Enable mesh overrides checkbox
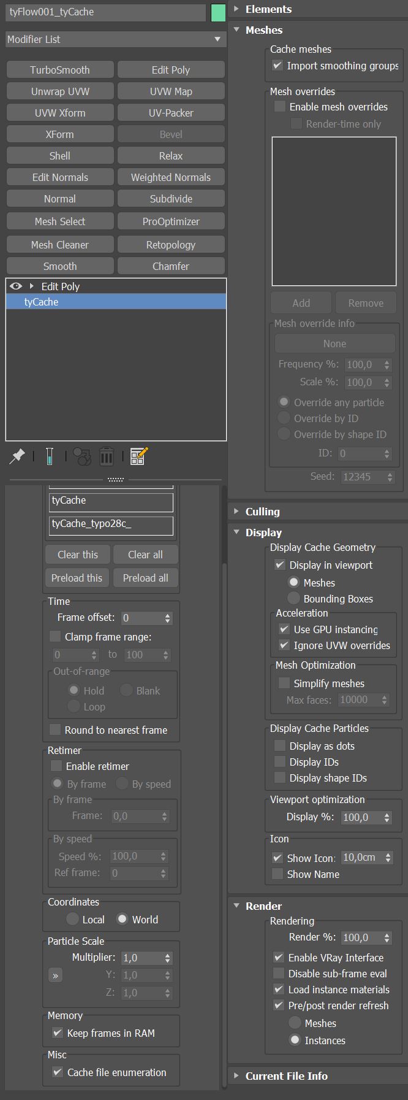 pos(280,107)
